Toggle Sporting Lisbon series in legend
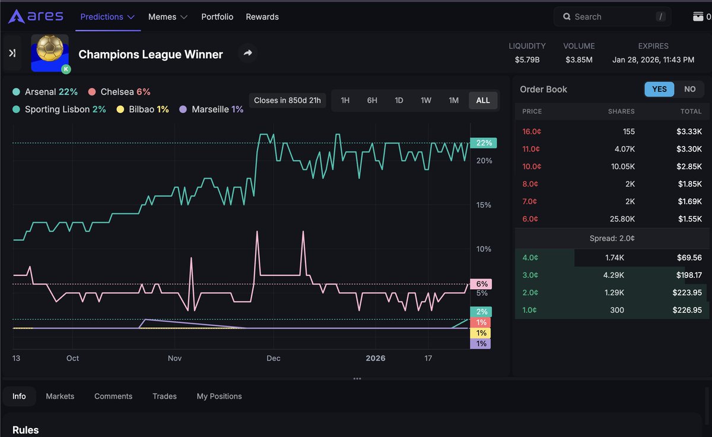The height and width of the screenshot is (437, 712). pyautogui.click(x=59, y=109)
